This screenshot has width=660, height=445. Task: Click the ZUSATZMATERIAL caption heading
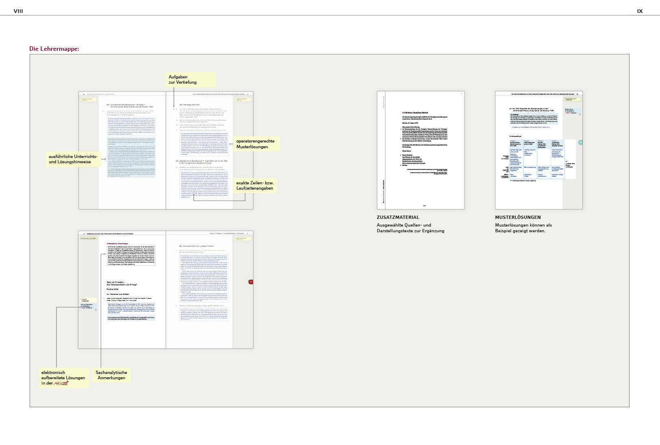pyautogui.click(x=398, y=217)
